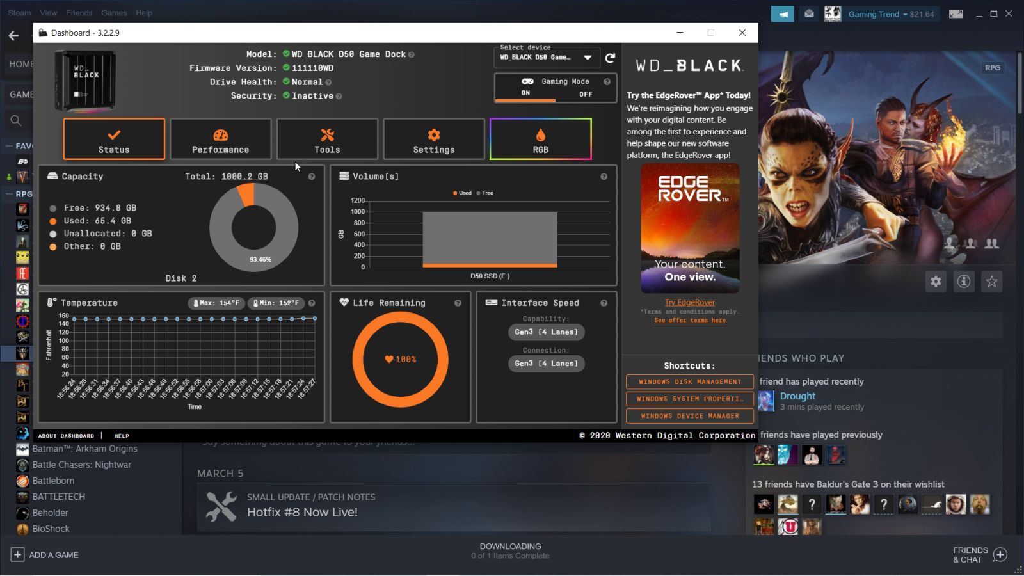Click the Total 1000.2 GB capacity link
Image resolution: width=1024 pixels, height=576 pixels.
coord(244,177)
